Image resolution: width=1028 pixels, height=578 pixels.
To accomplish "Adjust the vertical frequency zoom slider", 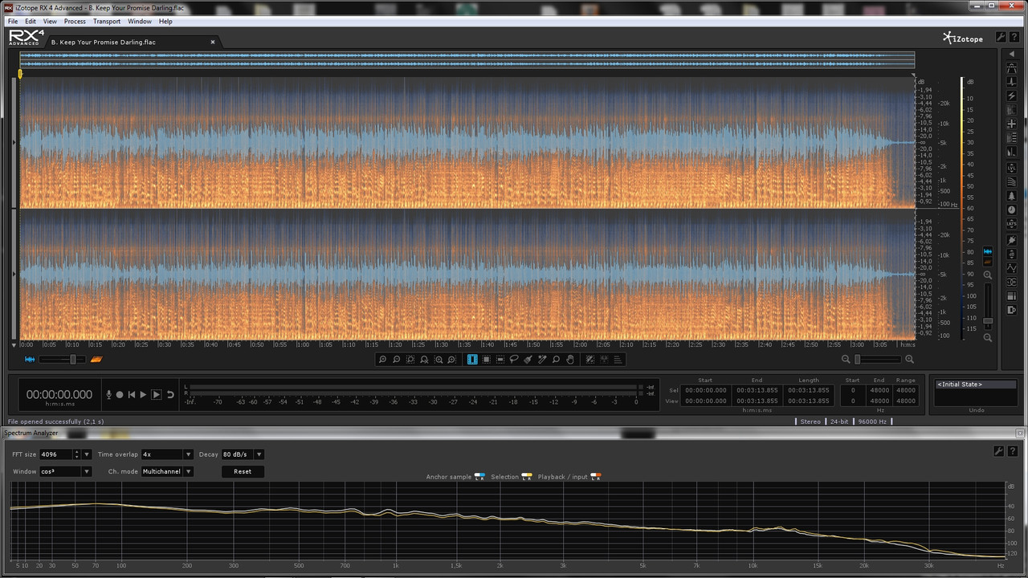I will (x=988, y=306).
